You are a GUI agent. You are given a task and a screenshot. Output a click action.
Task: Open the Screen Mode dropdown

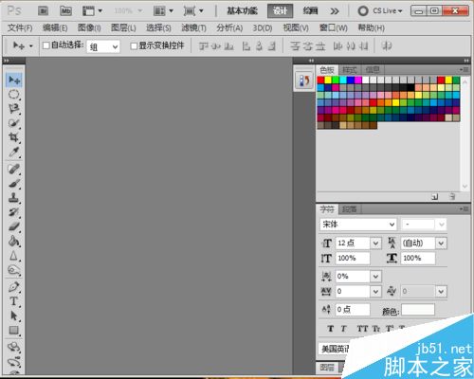pos(193,11)
